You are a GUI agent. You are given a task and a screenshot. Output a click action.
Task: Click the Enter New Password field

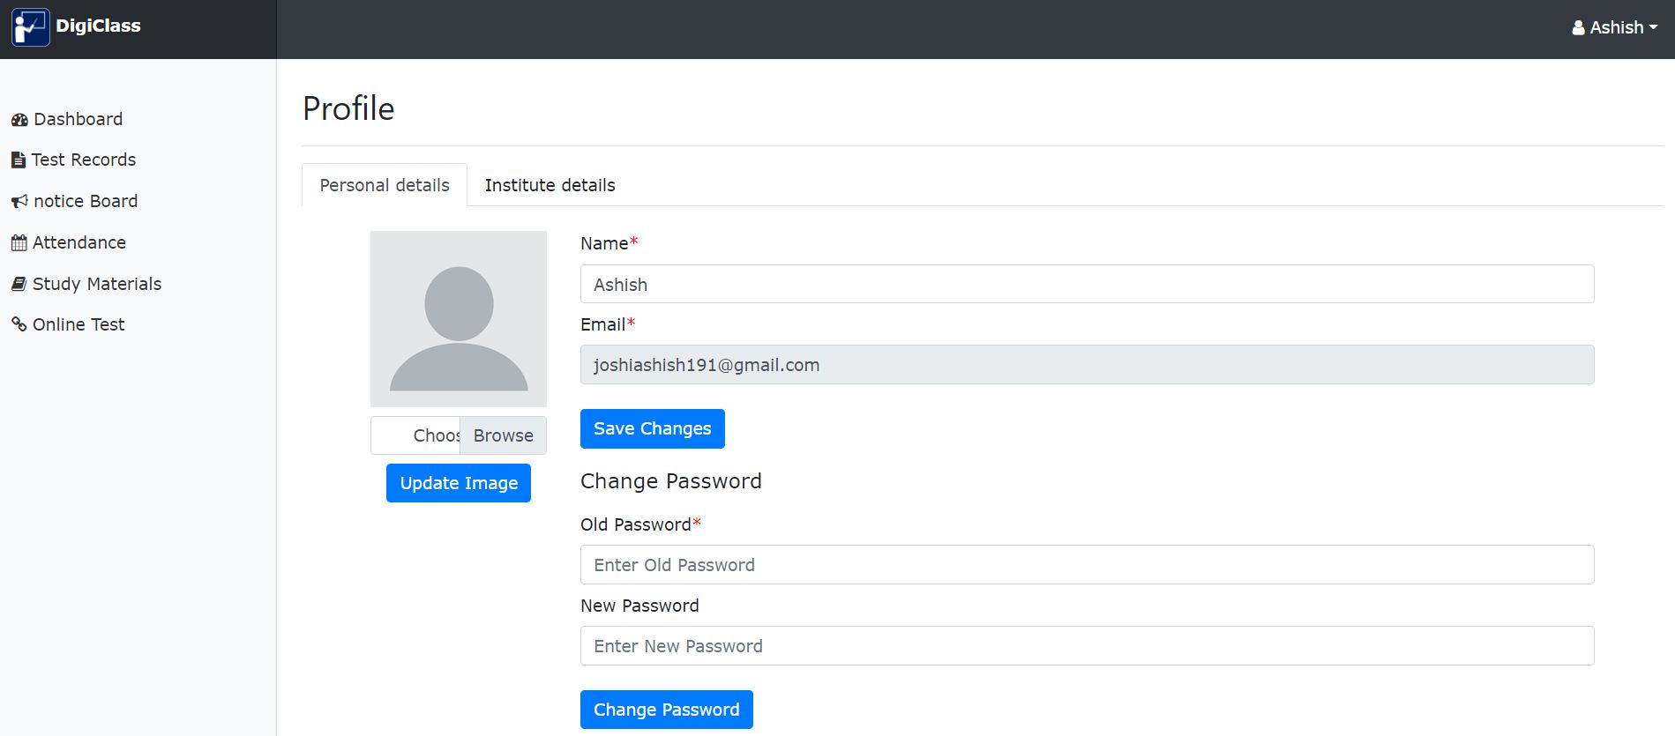(x=1087, y=646)
